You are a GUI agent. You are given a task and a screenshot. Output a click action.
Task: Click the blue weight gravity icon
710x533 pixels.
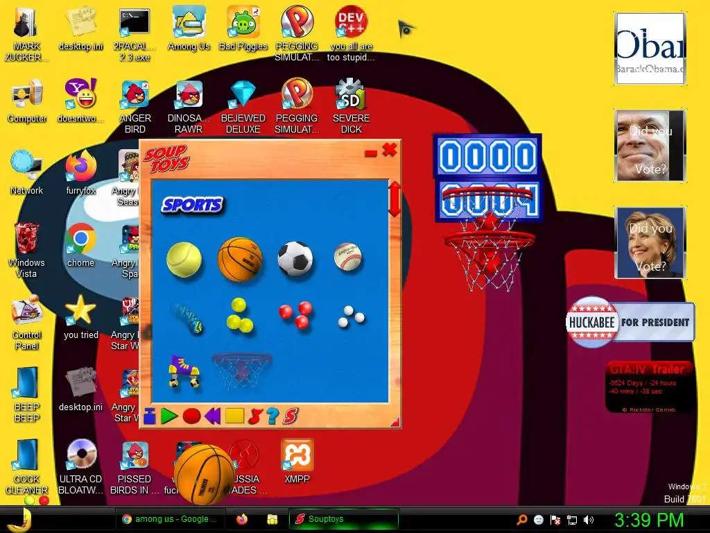point(150,416)
